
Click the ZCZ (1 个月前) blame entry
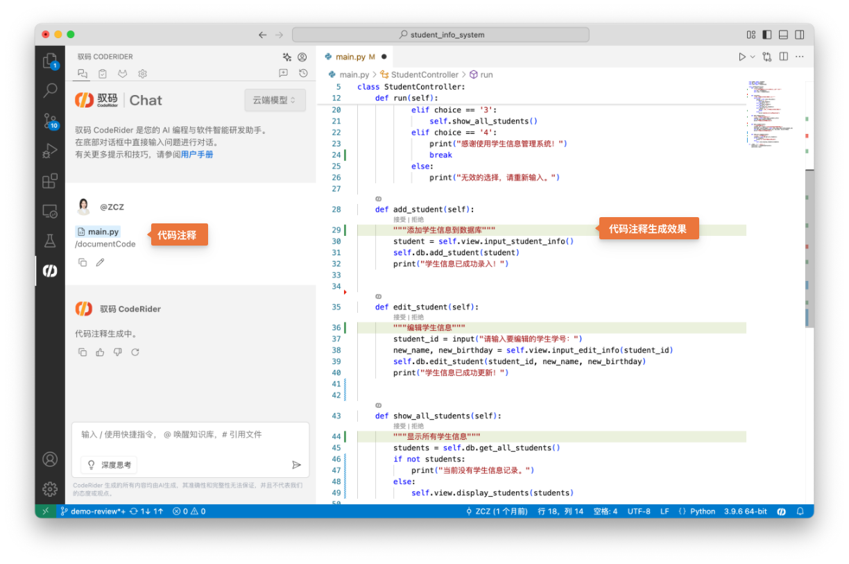497,511
